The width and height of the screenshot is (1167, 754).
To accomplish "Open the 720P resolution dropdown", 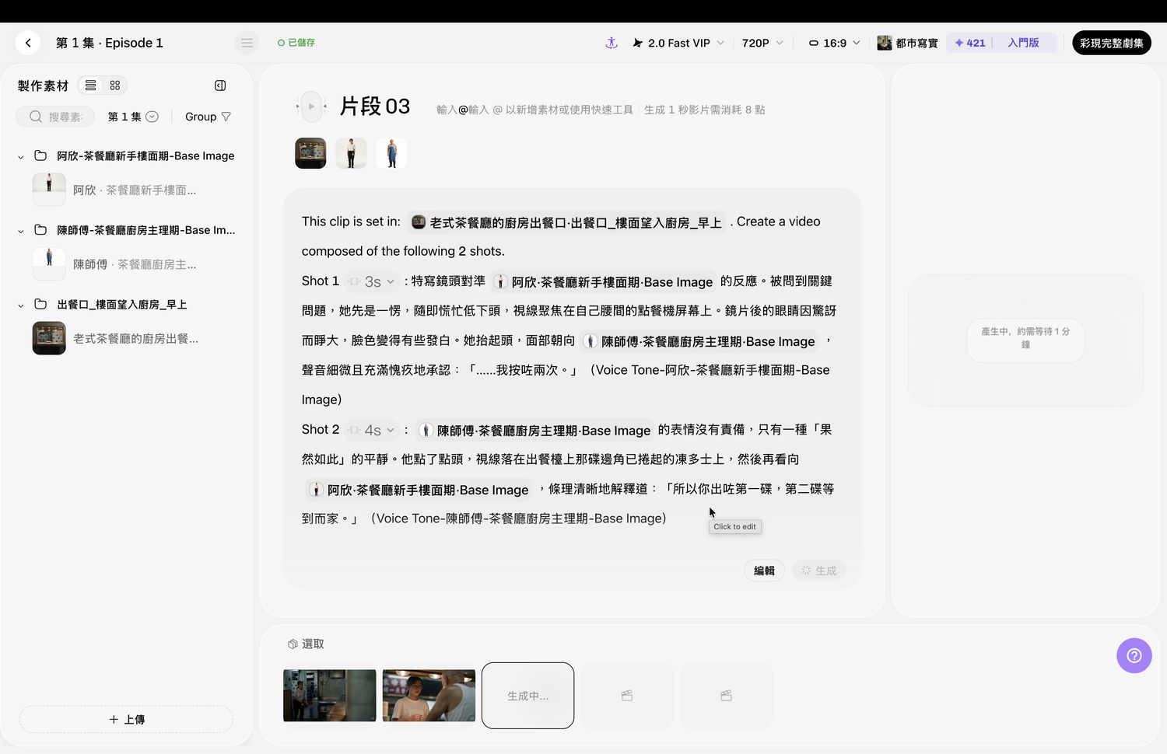I will coord(762,43).
